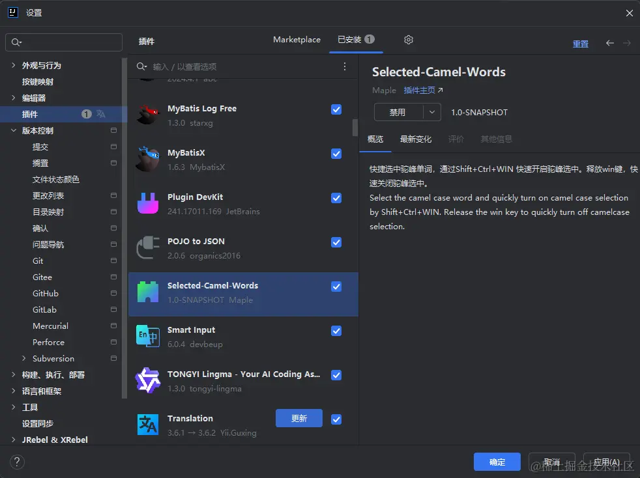Click the project-level icon beside GitHub
Image resolution: width=640 pixels, height=478 pixels.
[x=113, y=293]
